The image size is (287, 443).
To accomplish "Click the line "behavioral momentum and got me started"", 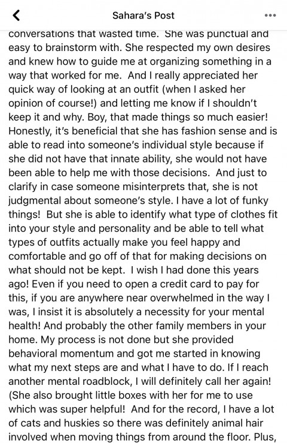I will tap(134, 353).
